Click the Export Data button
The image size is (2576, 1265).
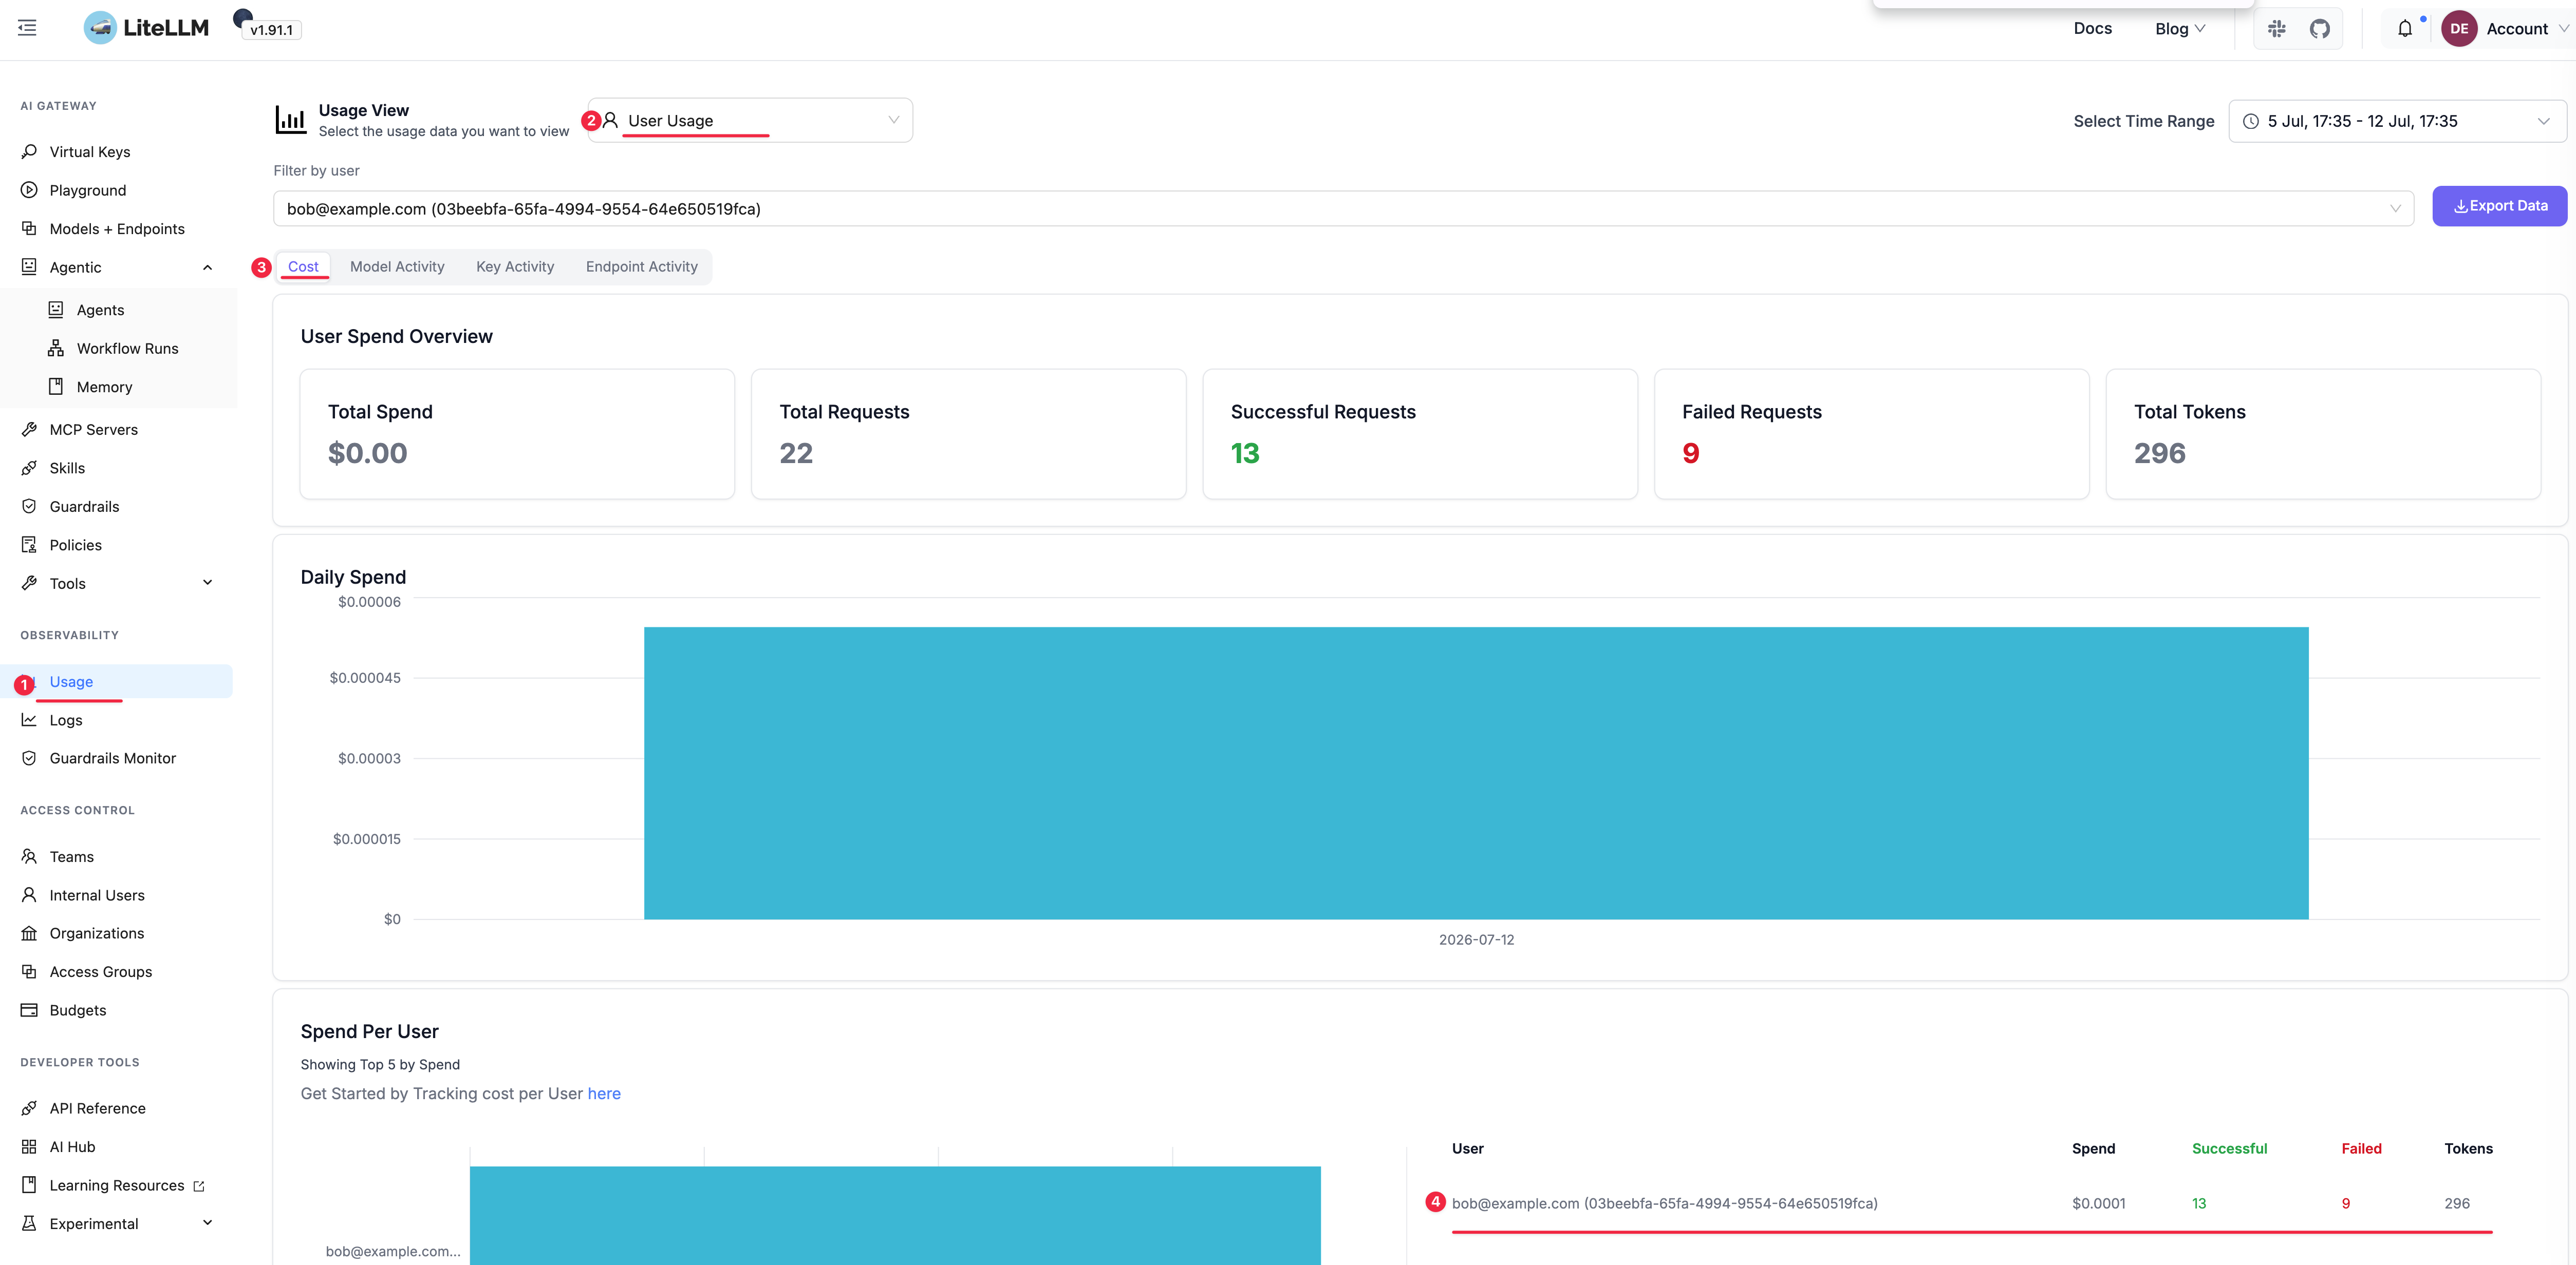coord(2499,206)
